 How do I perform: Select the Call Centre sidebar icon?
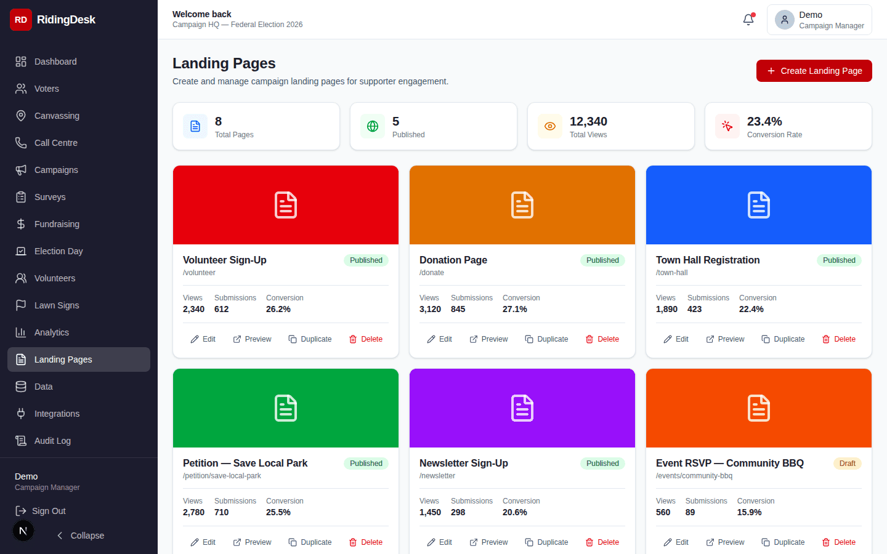pyautogui.click(x=20, y=143)
